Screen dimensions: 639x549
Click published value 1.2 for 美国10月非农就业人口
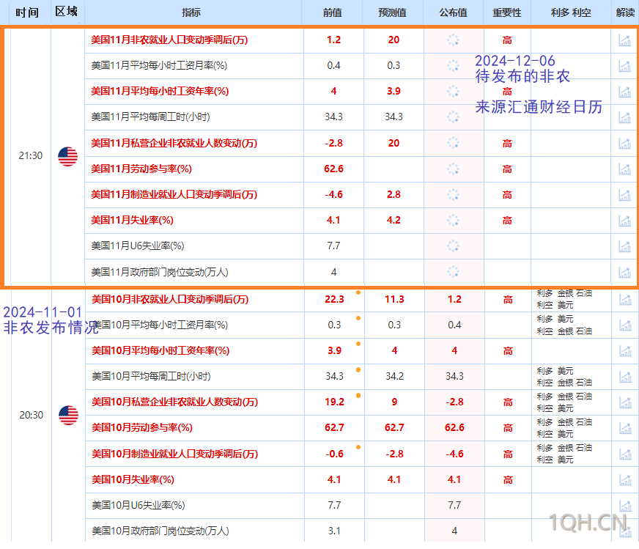click(455, 300)
